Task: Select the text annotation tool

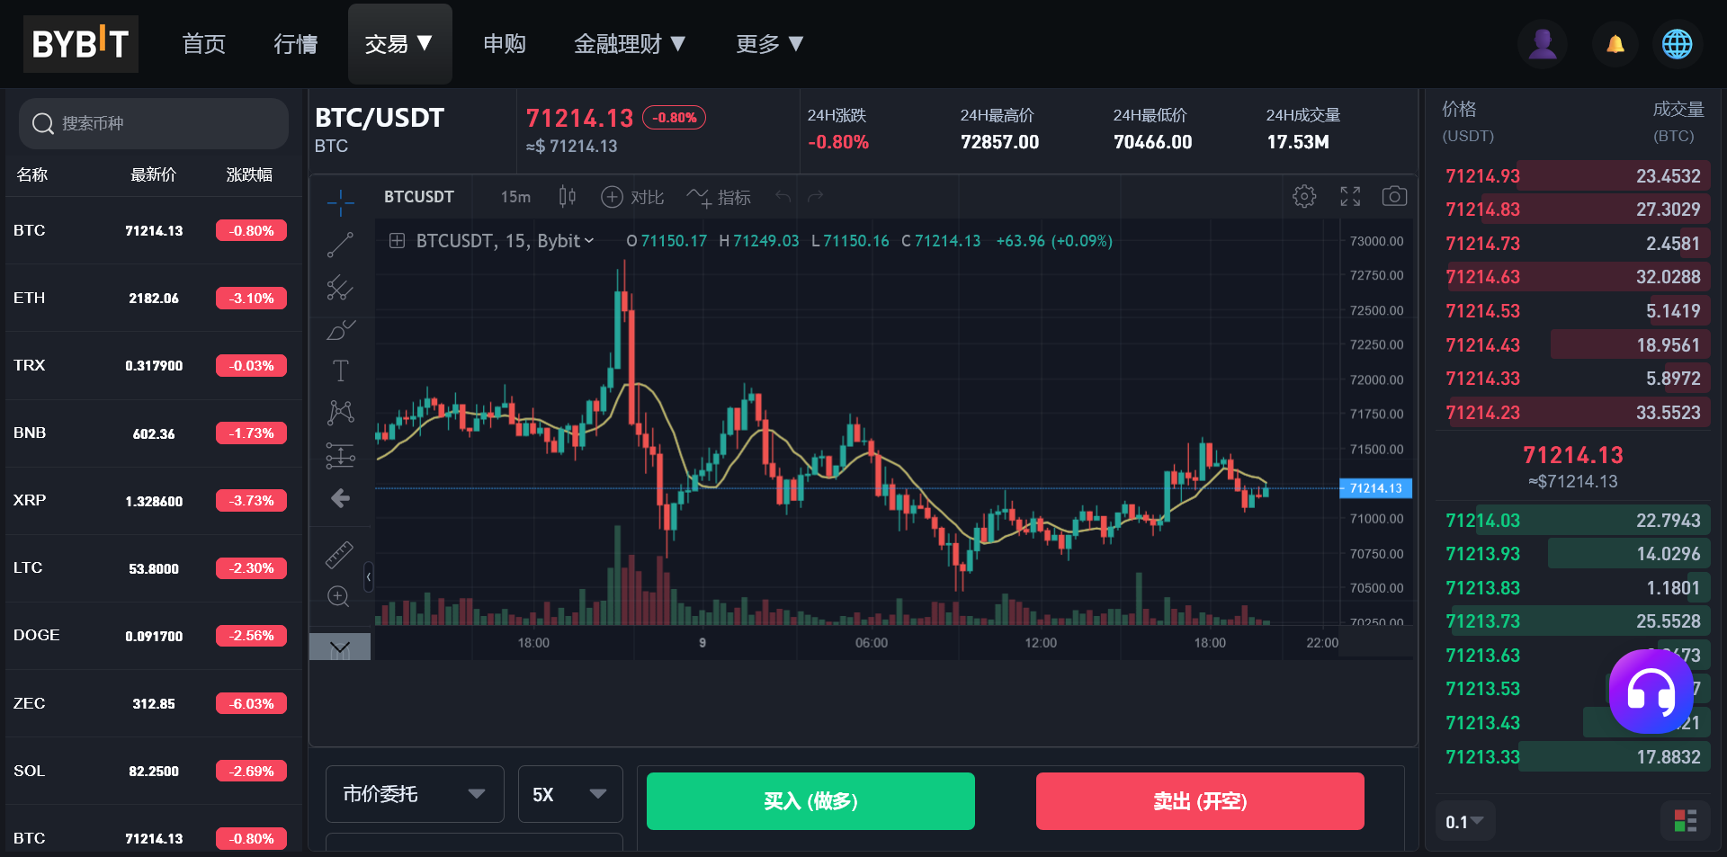Action: [x=340, y=370]
